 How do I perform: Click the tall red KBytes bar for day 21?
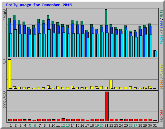tap(107, 106)
